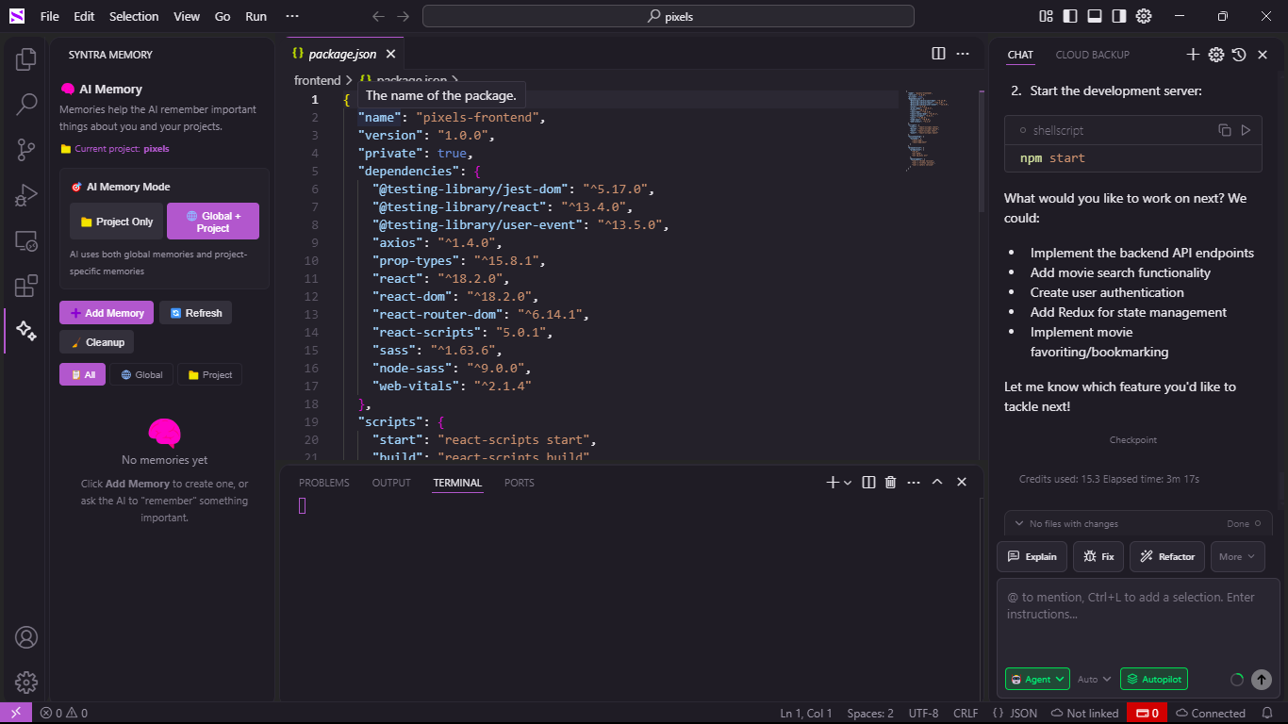
Task: Click into the chat instructions input
Action: click(1138, 617)
